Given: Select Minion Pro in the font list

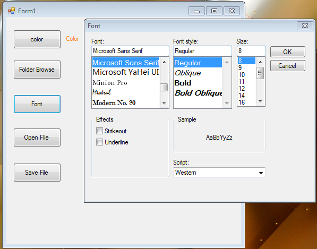Looking at the screenshot, I should point(110,83).
